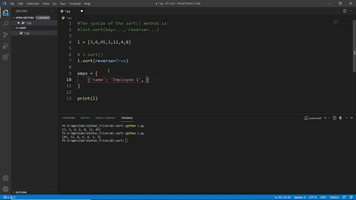Open the Terminal menu
The height and width of the screenshot is (200, 356).
(75, 4)
